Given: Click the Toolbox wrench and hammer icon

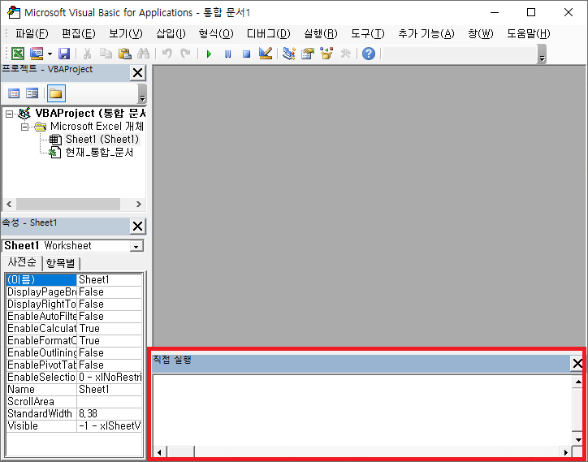Looking at the screenshot, I should coord(345,54).
